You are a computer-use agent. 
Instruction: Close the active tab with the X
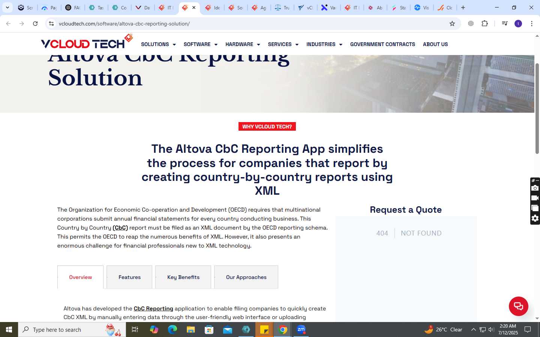(194, 7)
